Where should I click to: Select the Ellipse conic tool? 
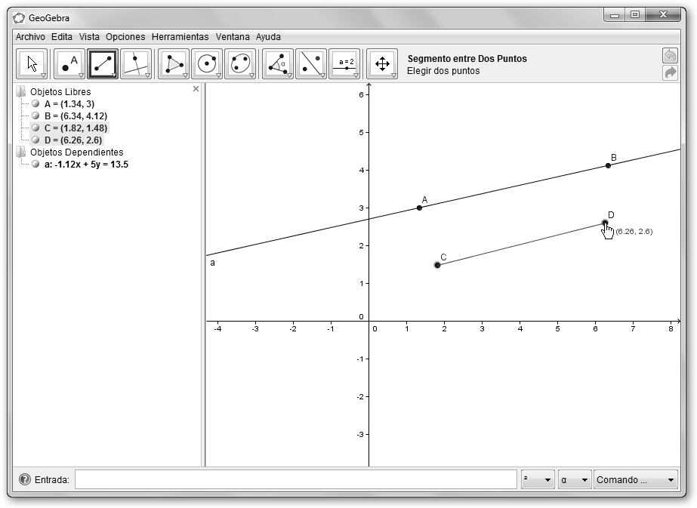point(240,64)
